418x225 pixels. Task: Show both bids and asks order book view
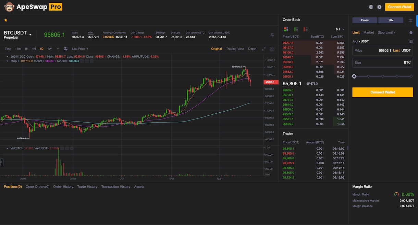(286, 29)
